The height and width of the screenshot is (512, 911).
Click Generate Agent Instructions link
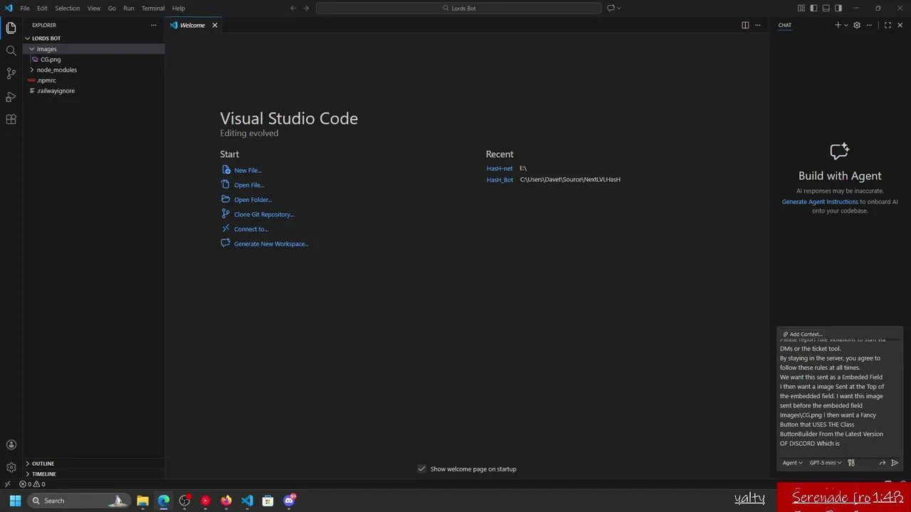click(820, 202)
